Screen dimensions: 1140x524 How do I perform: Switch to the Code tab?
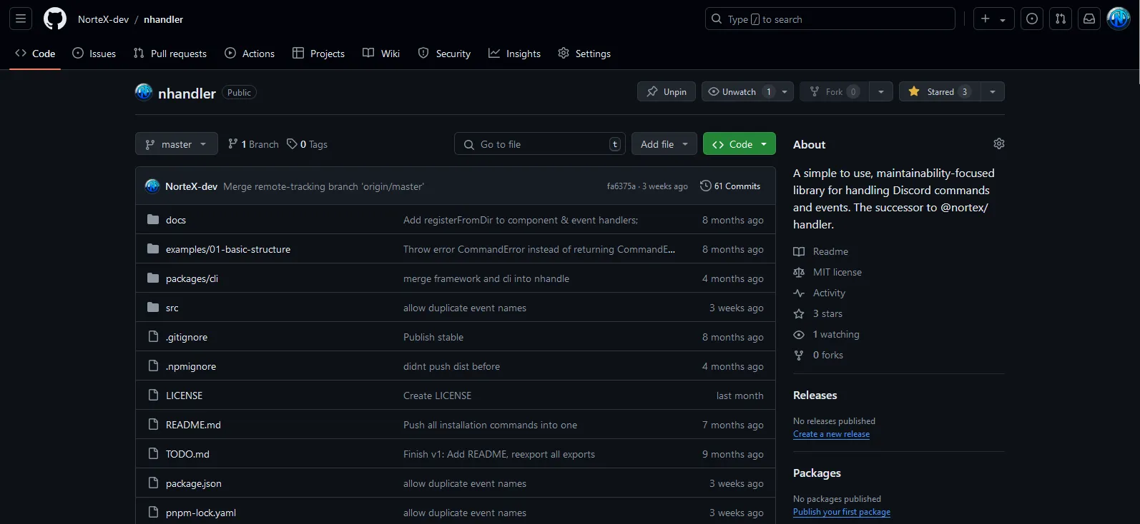(x=35, y=54)
